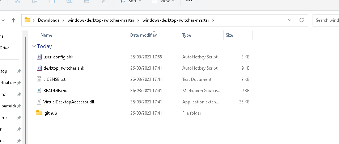Screen dimensions: 339x144
Task: Click the last windows-desktop-switcher-master breadcrumb
Action: pos(176,20)
